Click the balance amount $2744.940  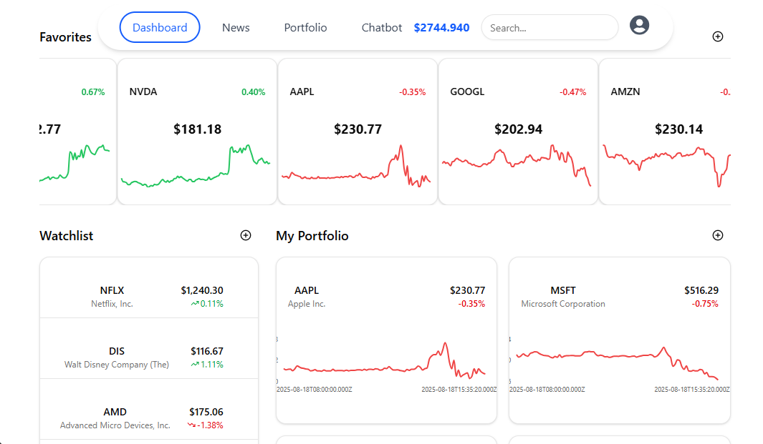point(441,27)
